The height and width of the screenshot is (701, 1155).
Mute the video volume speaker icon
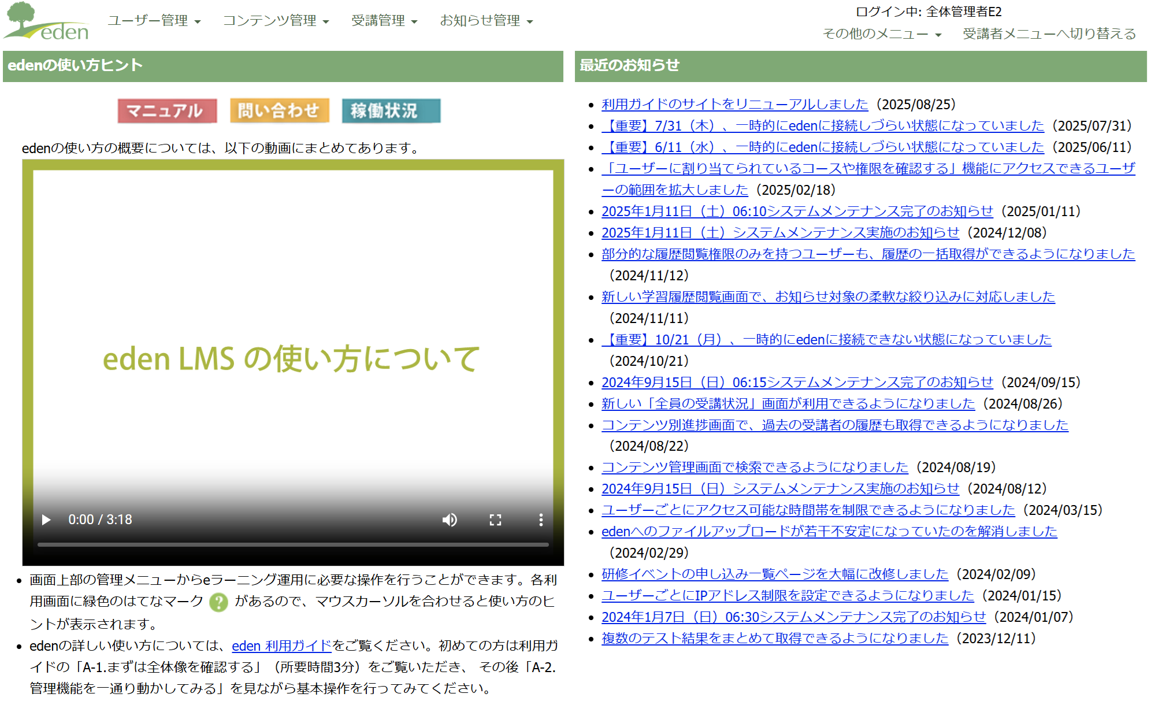pyautogui.click(x=450, y=520)
